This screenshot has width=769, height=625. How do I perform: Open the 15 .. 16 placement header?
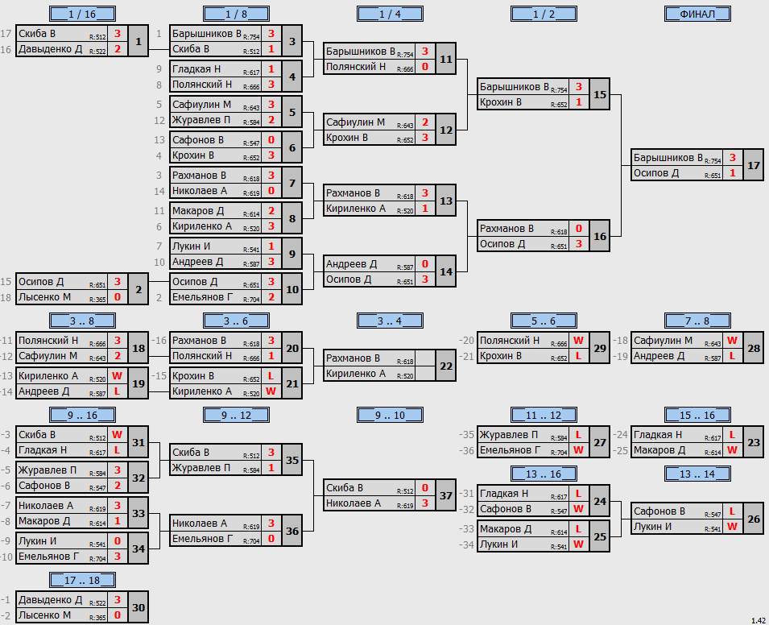697,415
